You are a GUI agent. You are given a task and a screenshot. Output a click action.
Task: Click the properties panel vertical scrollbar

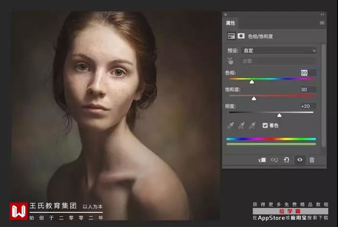pos(323,96)
